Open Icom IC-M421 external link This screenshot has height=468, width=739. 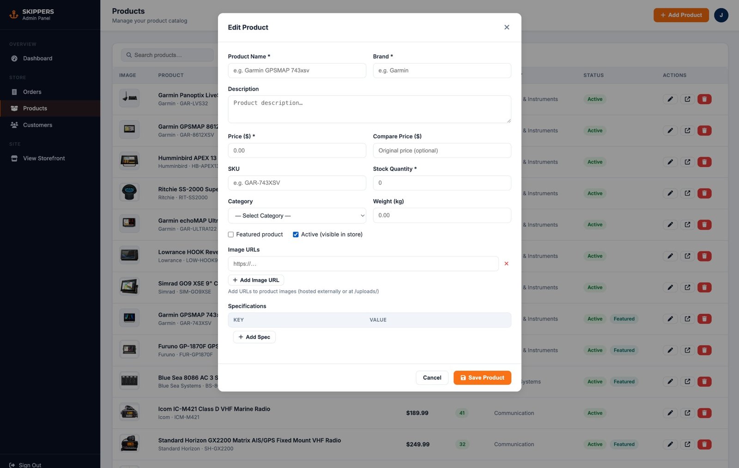[687, 413]
